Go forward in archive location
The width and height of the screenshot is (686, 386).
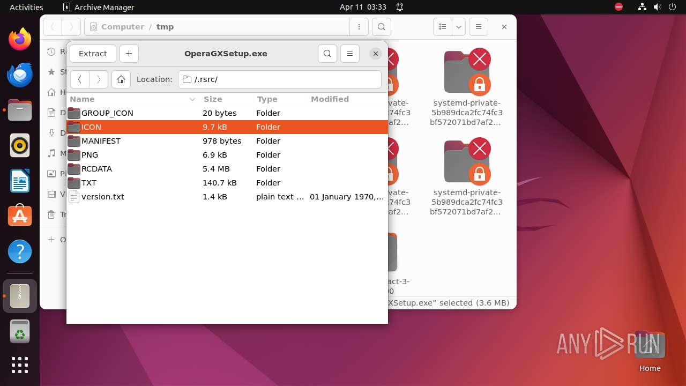tap(99, 79)
